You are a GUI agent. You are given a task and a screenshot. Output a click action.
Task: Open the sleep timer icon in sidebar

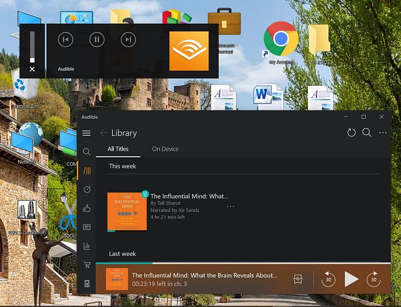(87, 189)
